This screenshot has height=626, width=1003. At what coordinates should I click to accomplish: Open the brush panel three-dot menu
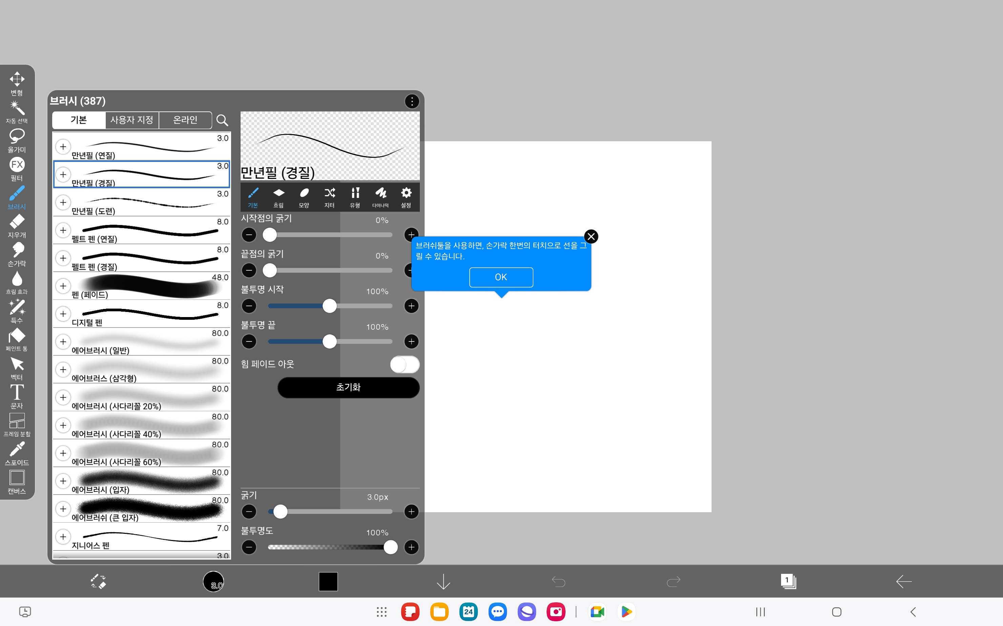[412, 101]
